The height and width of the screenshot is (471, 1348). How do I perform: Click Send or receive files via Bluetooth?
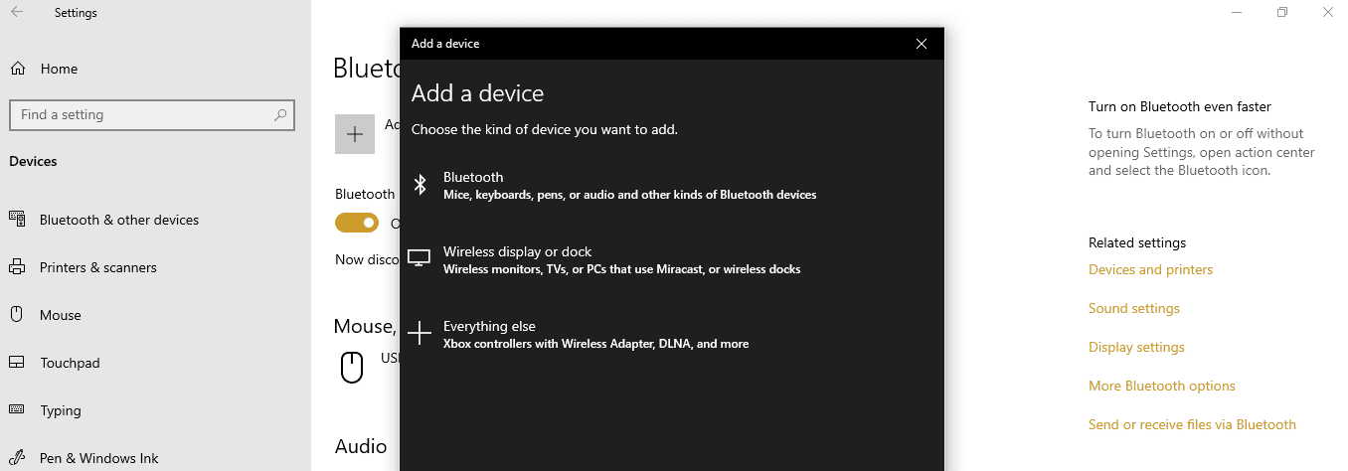(1192, 424)
